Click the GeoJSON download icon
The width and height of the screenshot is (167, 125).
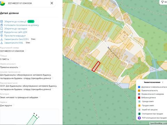point(1,39)
